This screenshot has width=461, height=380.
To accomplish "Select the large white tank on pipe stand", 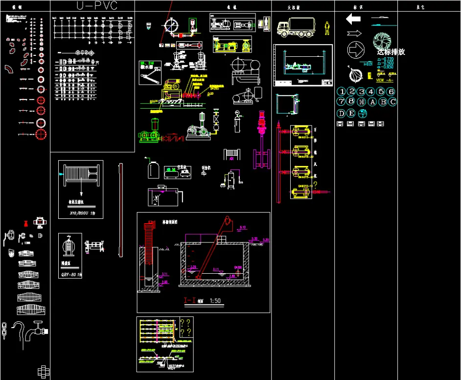I will tap(246, 71).
